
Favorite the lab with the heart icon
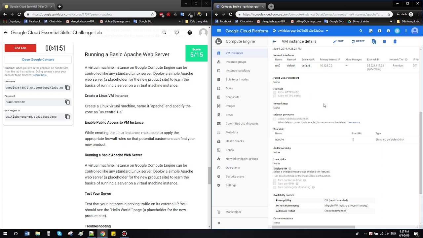tap(177, 32)
